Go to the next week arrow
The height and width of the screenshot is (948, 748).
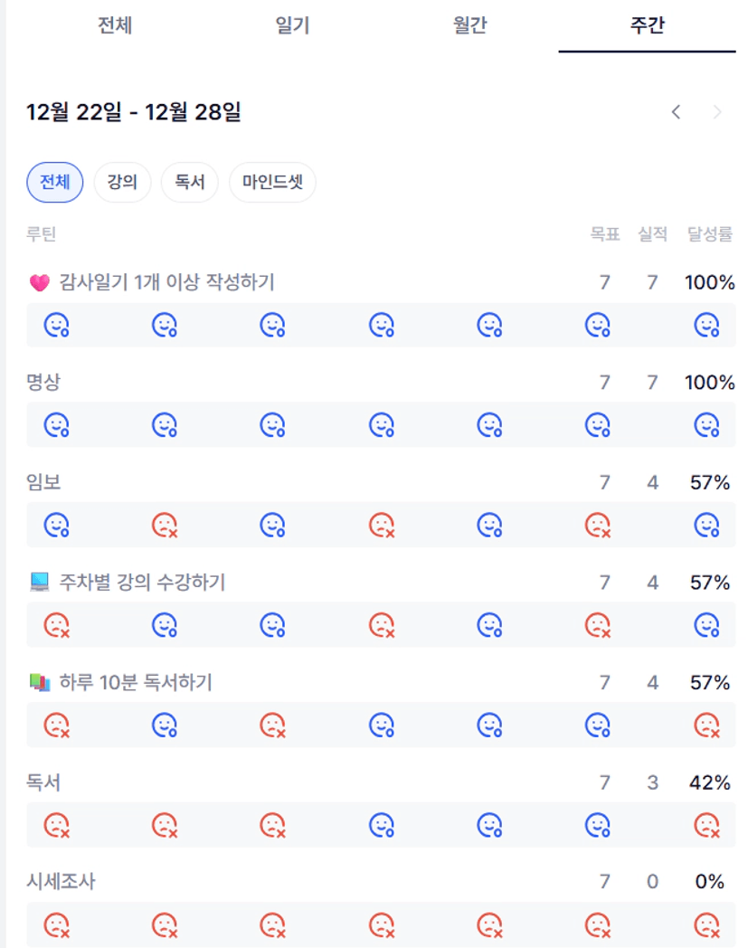coord(717,112)
